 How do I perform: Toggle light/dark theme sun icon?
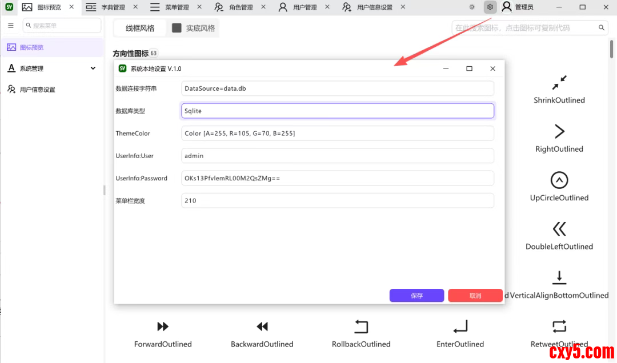[472, 7]
